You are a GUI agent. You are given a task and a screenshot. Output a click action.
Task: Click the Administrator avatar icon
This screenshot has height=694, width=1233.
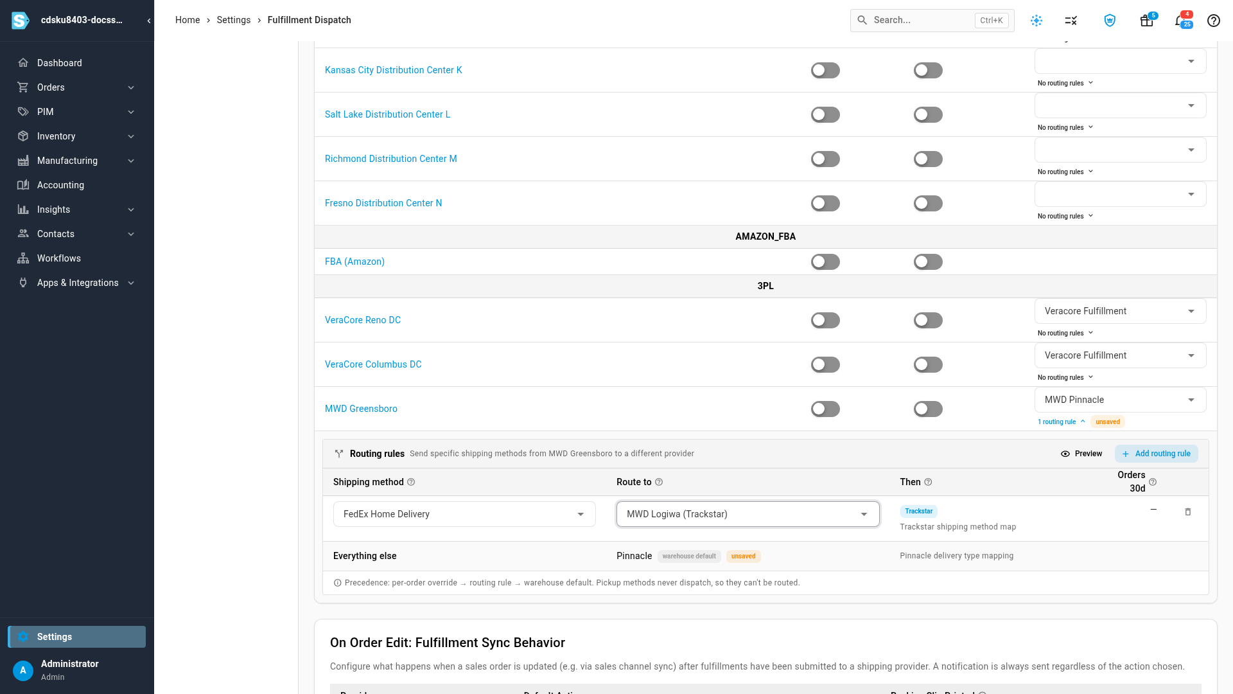[x=23, y=670]
